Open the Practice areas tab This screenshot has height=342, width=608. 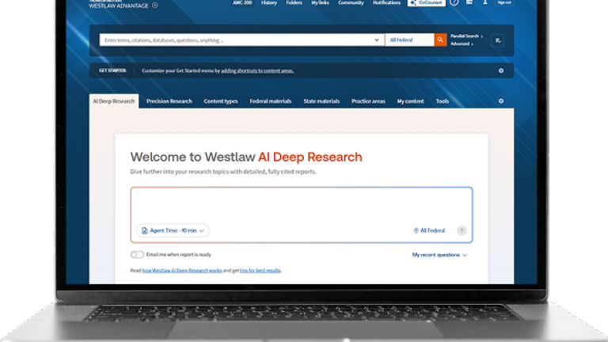click(368, 101)
